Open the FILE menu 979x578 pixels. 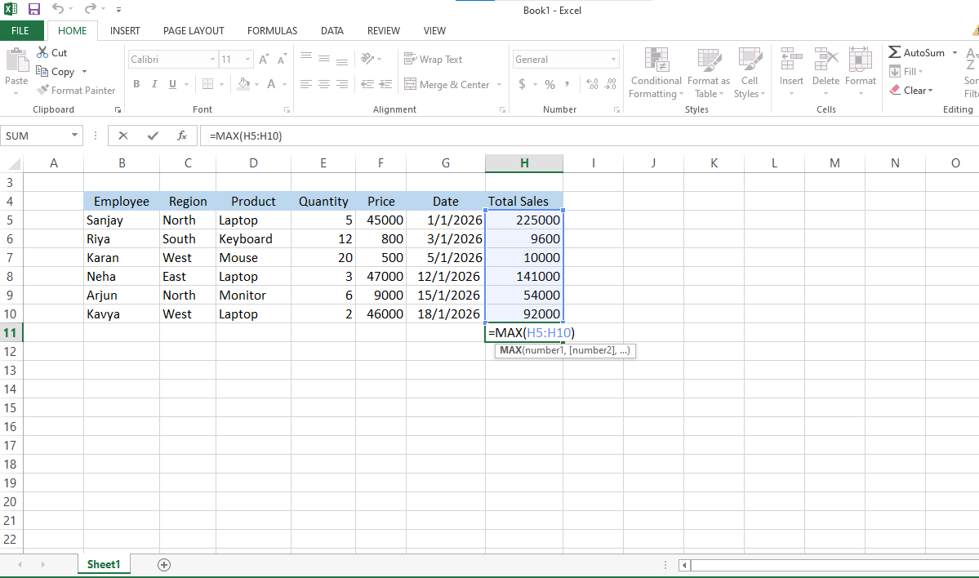(x=20, y=31)
